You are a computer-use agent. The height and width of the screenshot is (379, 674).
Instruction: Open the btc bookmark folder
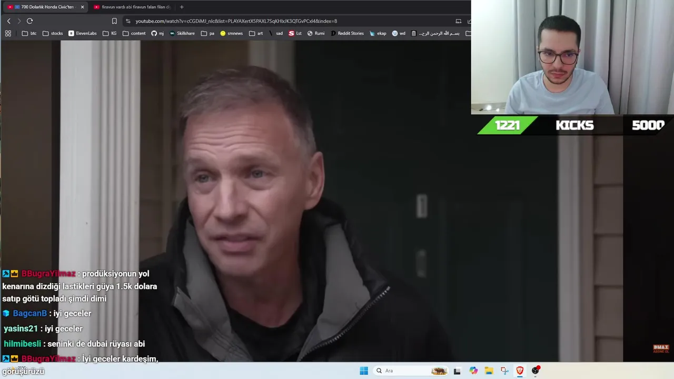[x=29, y=33]
